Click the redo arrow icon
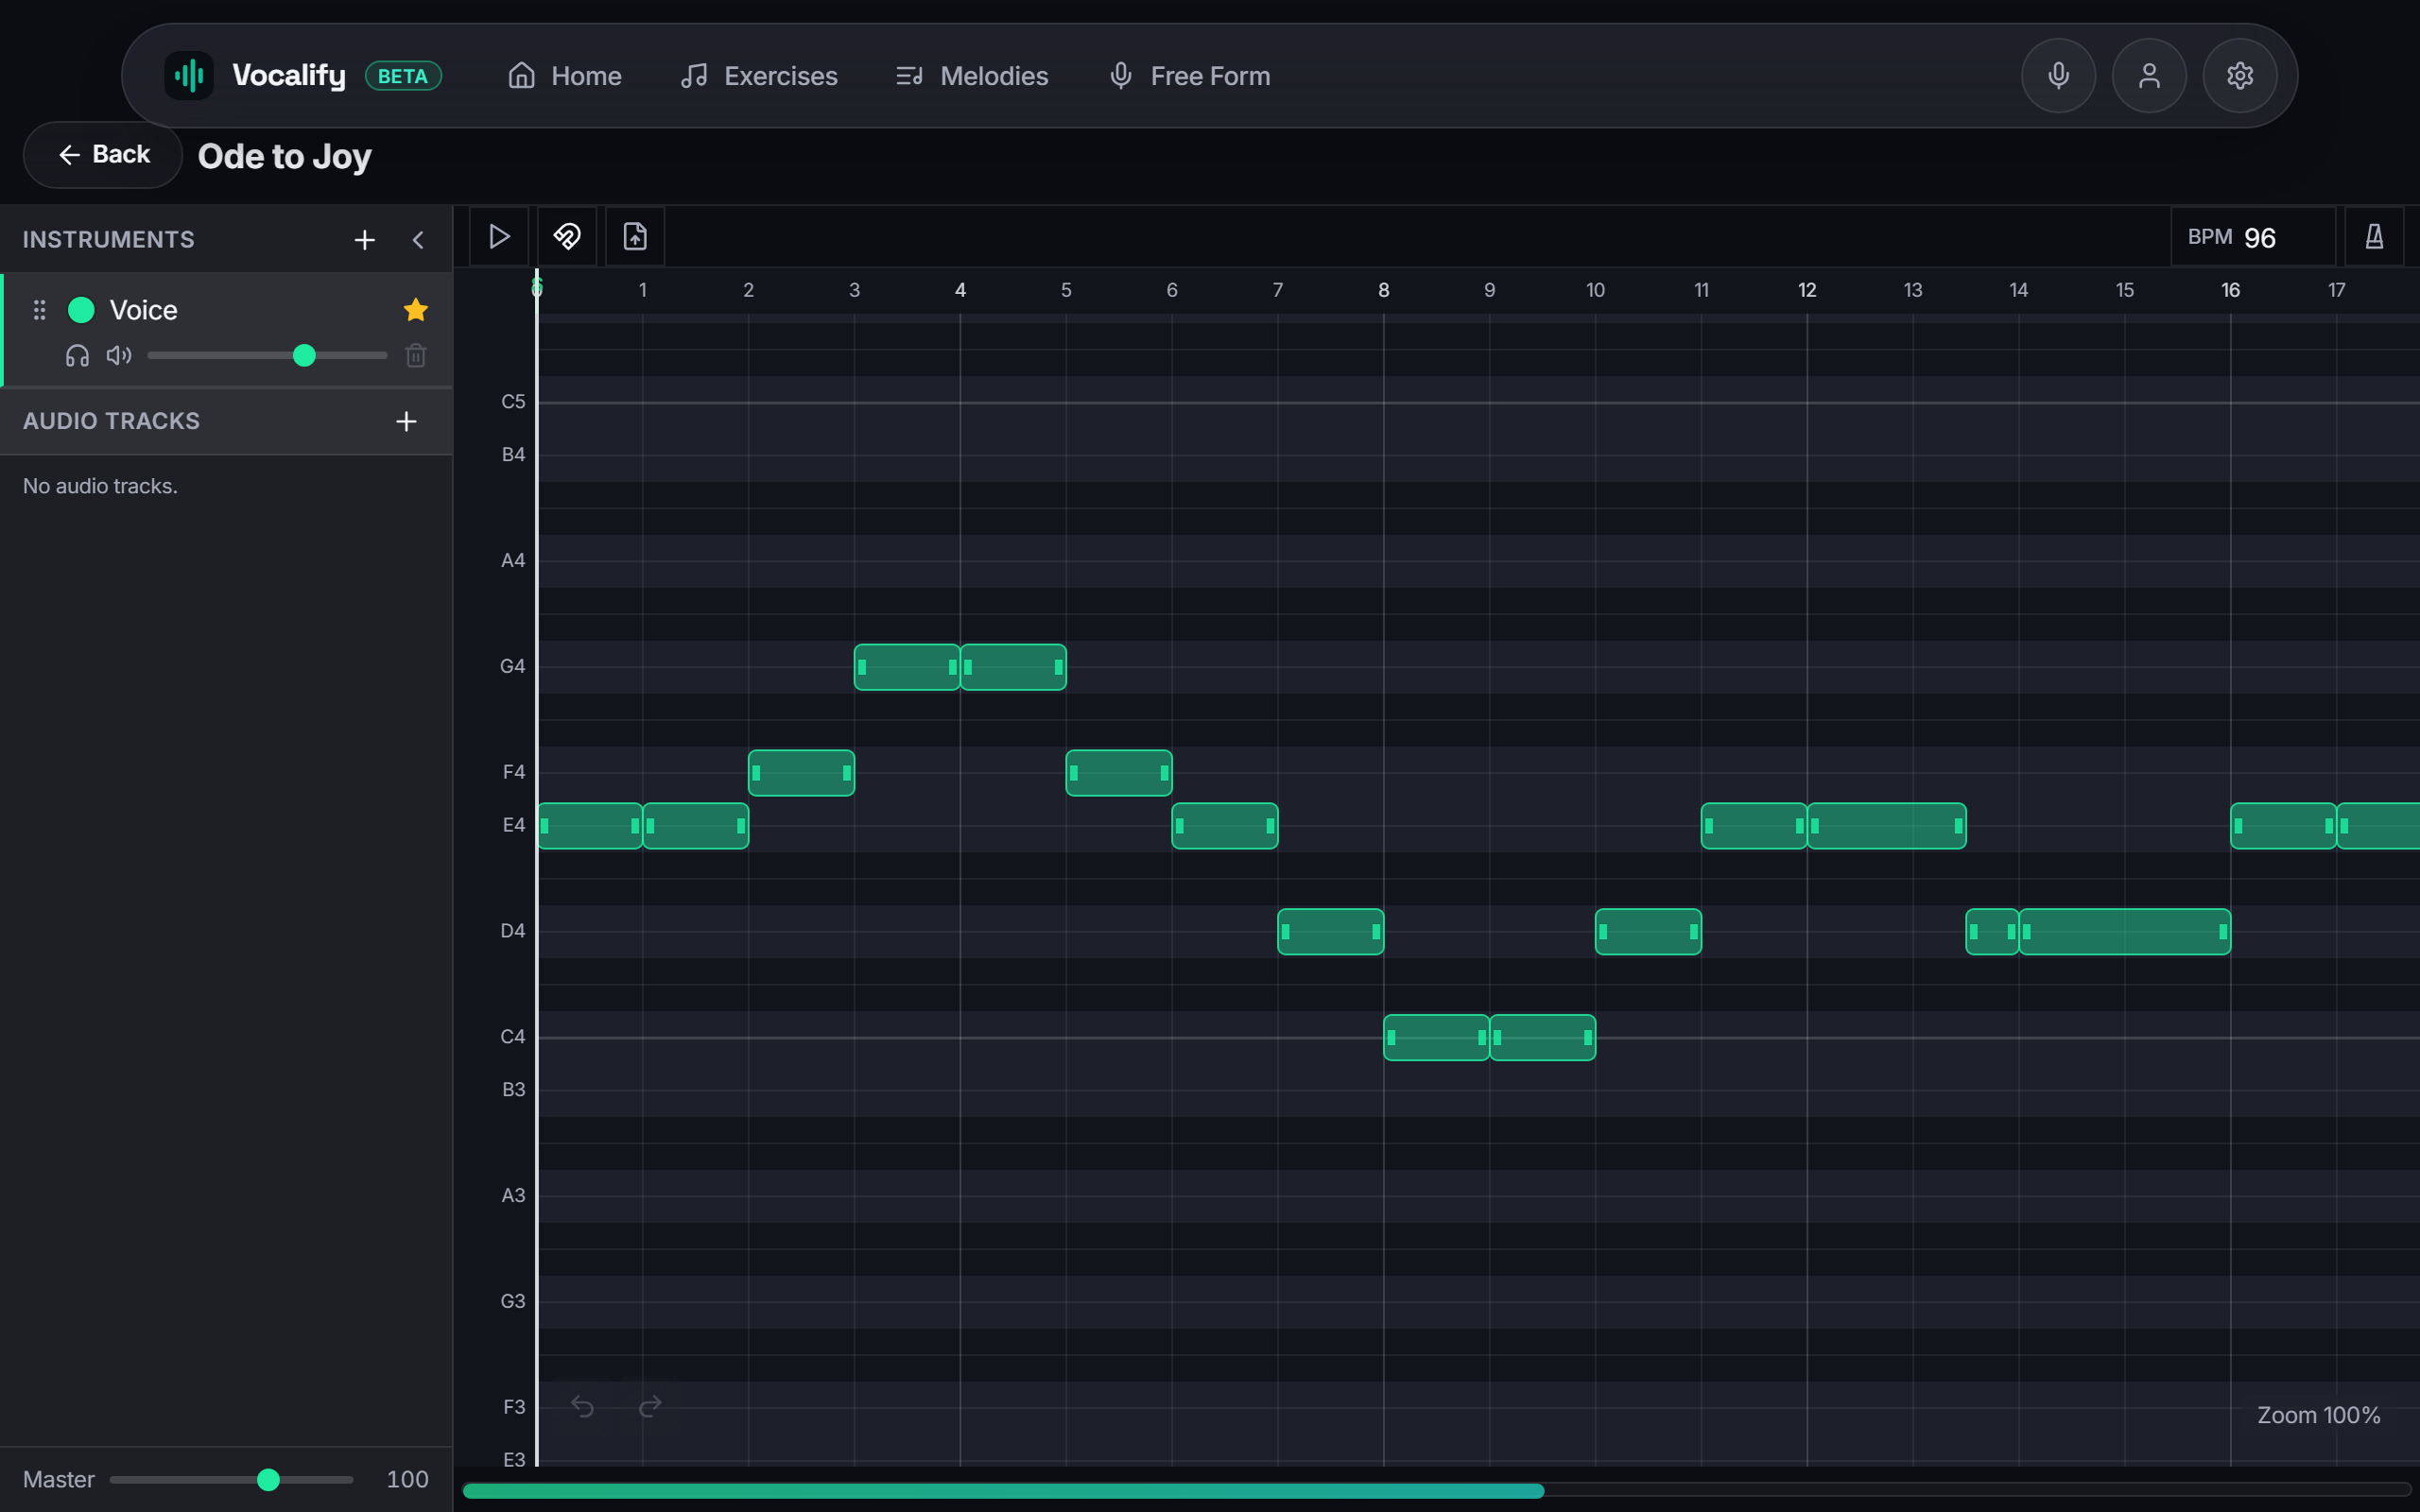Viewport: 2420px width, 1512px height. 650,1407
